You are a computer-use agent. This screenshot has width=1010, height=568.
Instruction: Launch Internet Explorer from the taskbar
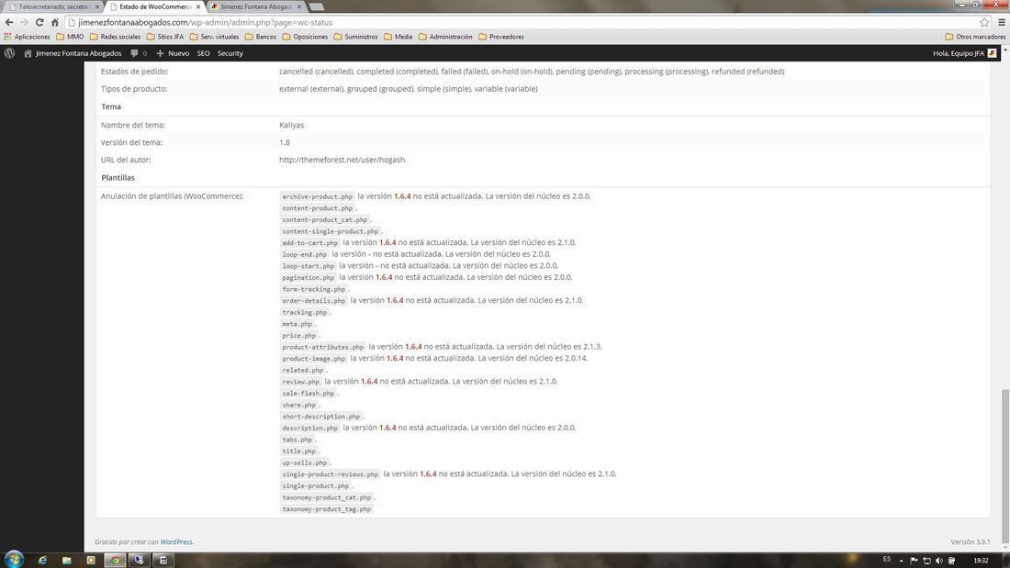click(42, 561)
